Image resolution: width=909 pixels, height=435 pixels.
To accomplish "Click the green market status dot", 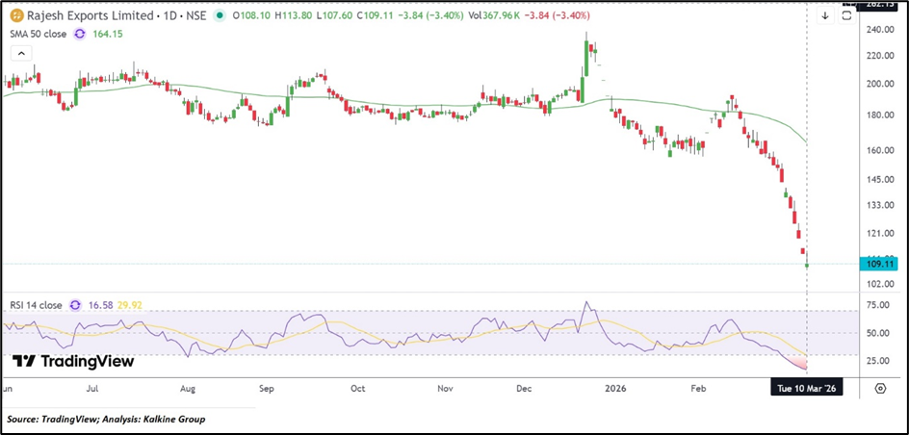I will 221,16.
